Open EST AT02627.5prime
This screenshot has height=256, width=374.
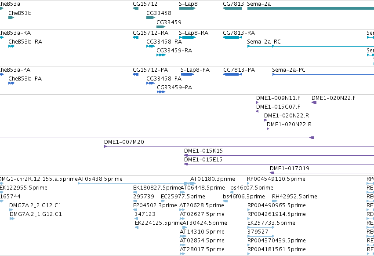click(x=202, y=215)
